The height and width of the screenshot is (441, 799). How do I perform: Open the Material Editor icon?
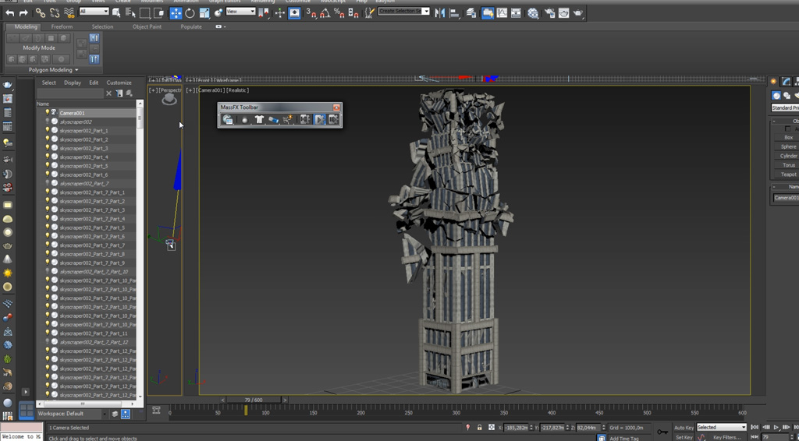(533, 13)
